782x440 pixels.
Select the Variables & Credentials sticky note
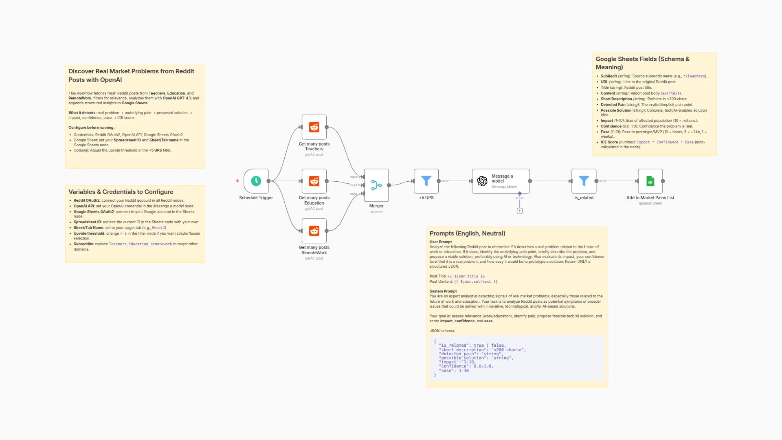pyautogui.click(x=135, y=224)
